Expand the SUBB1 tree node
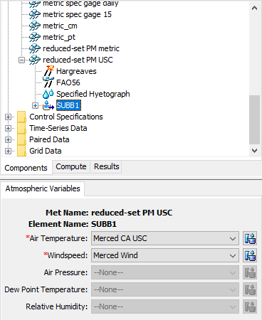Image resolution: width=262 pixels, height=320 pixels. [35, 105]
